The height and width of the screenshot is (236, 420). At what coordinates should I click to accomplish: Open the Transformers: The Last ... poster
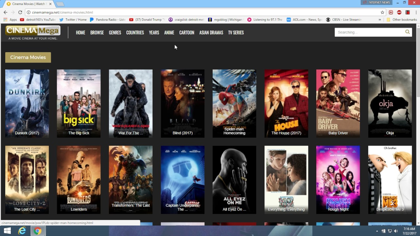point(131,180)
